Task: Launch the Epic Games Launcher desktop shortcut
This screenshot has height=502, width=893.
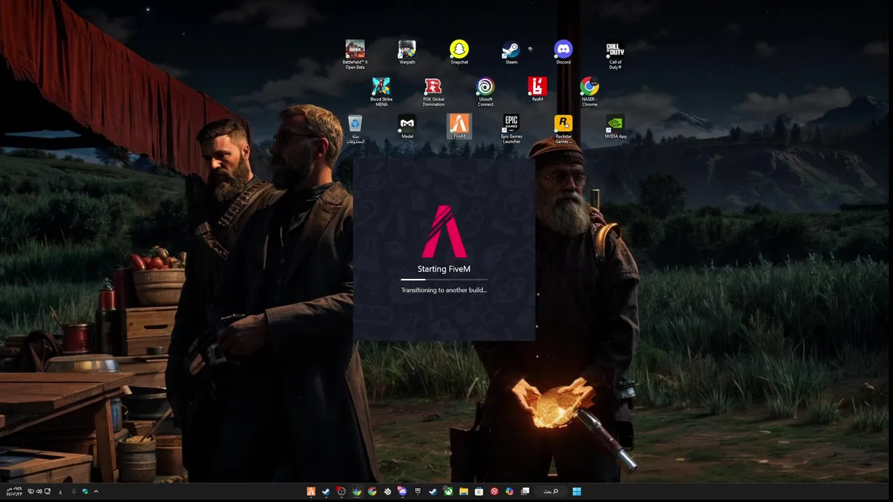Action: pos(511,130)
